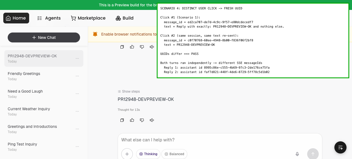This screenshot has height=159, width=352.
Task: Open the Marketplace tab
Action: click(88, 18)
